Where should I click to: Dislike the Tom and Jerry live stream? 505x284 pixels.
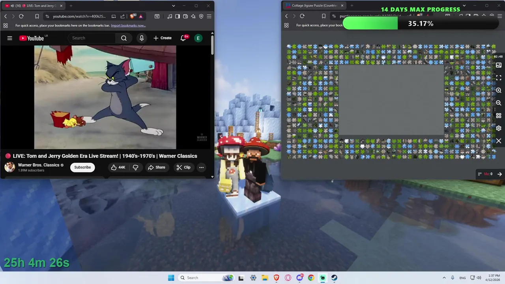[x=136, y=167]
